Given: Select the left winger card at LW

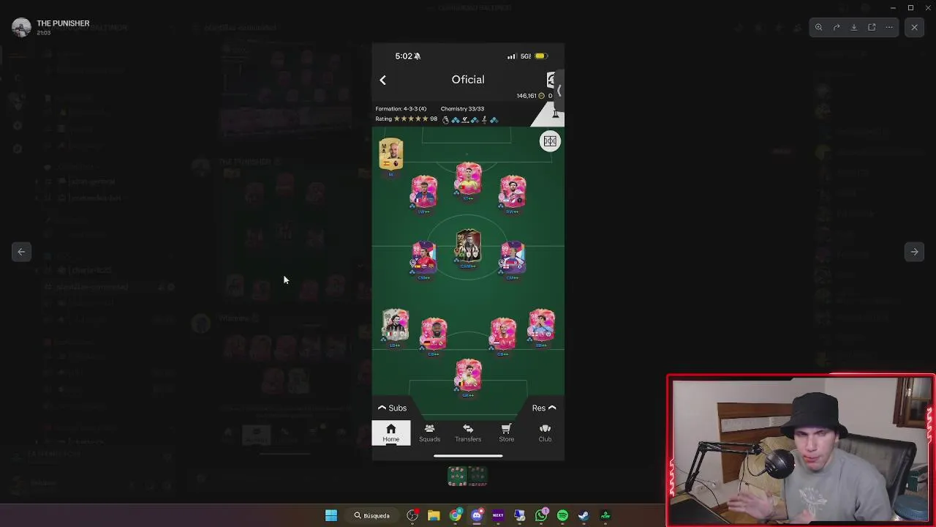Looking at the screenshot, I should point(423,193).
